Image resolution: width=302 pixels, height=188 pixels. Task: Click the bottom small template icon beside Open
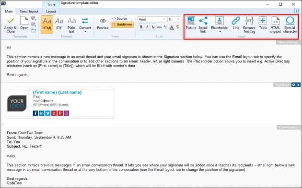click(x=34, y=30)
